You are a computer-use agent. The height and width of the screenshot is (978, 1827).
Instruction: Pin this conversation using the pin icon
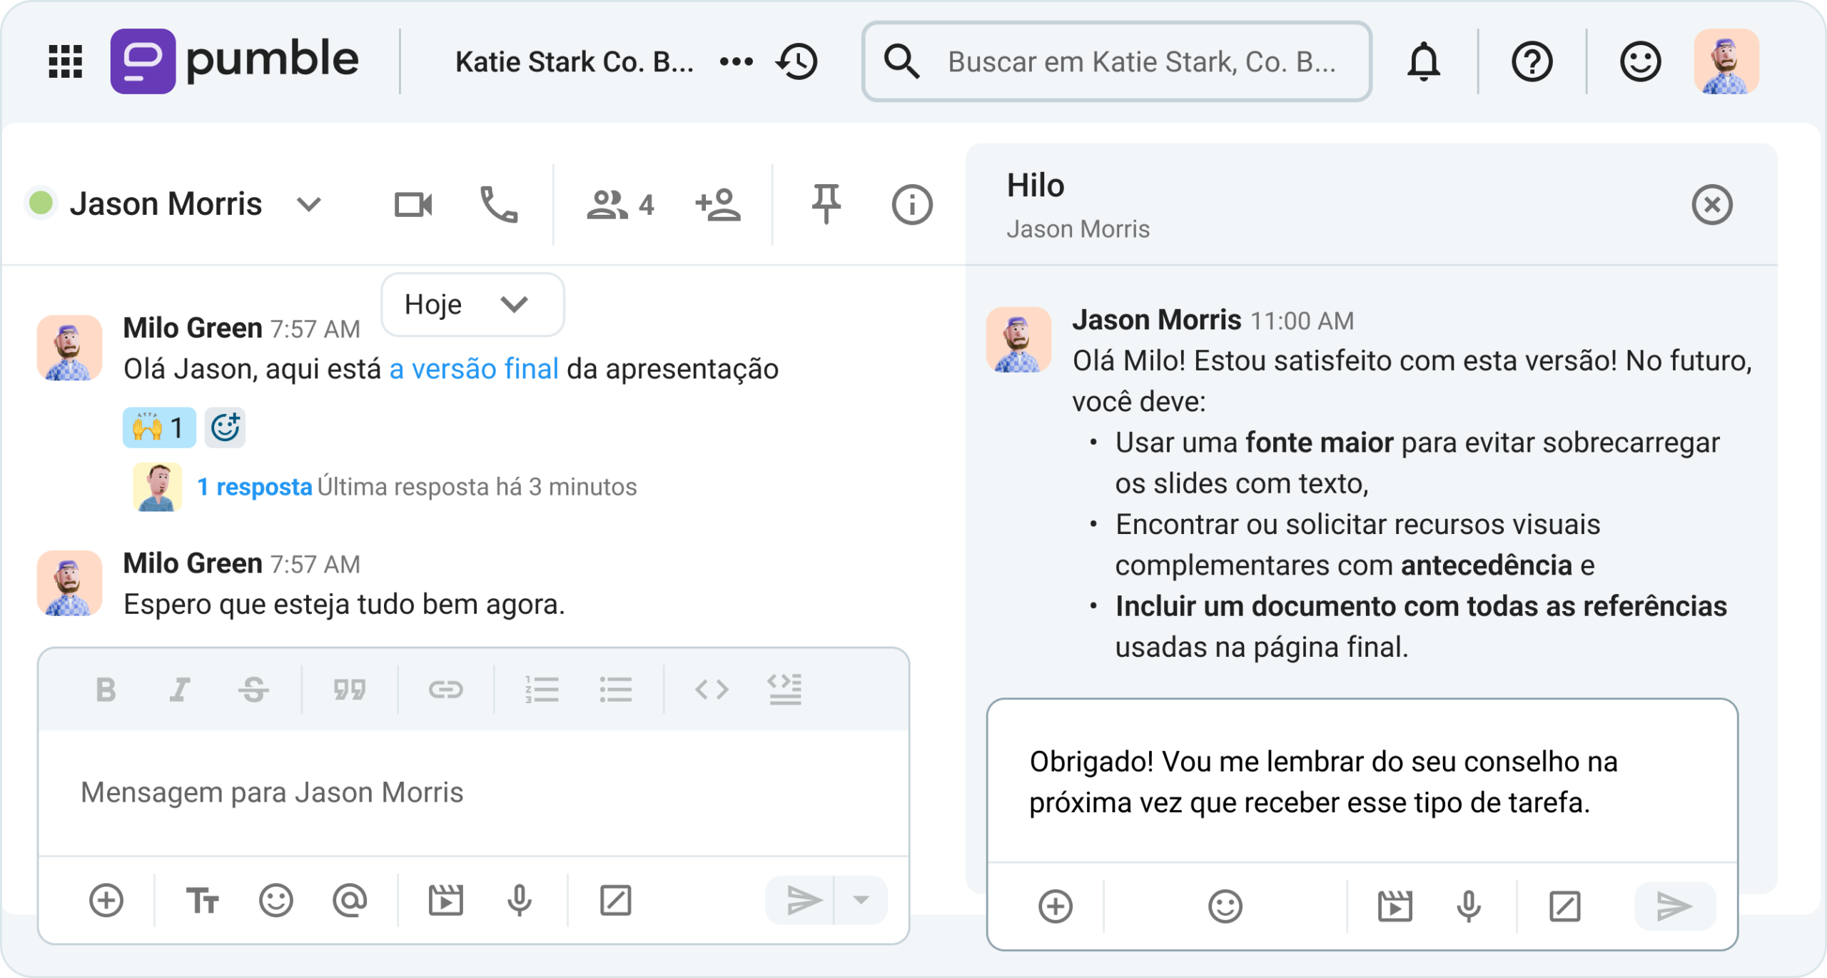coord(825,204)
